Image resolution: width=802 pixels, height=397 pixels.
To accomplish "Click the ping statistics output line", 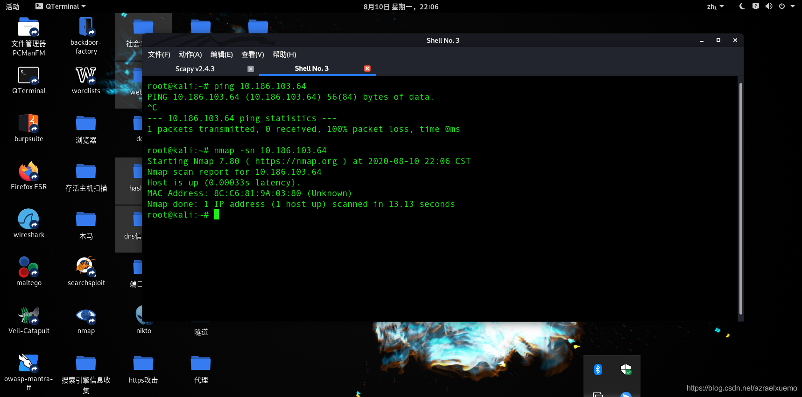I will tap(242, 118).
